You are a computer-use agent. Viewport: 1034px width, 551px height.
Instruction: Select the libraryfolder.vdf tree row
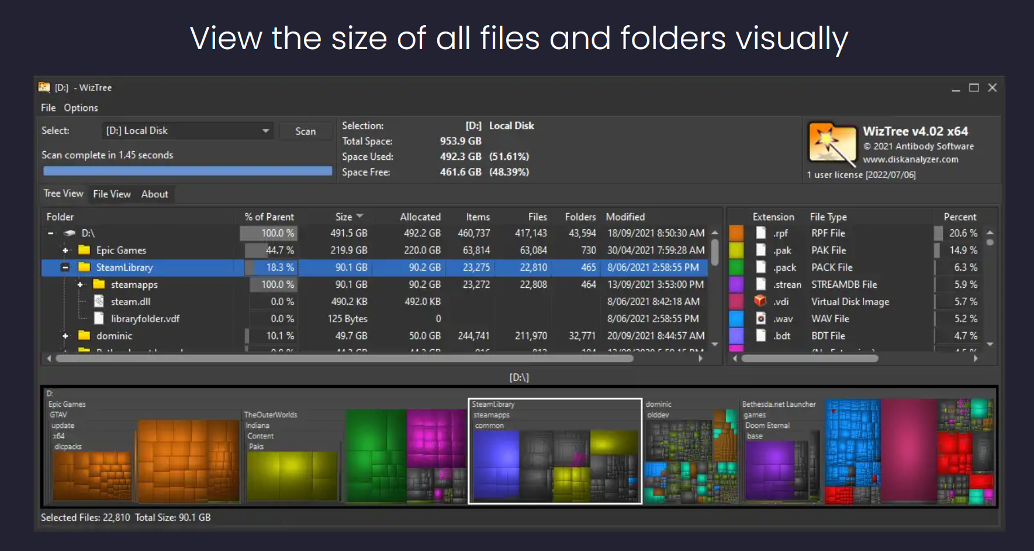pos(374,318)
